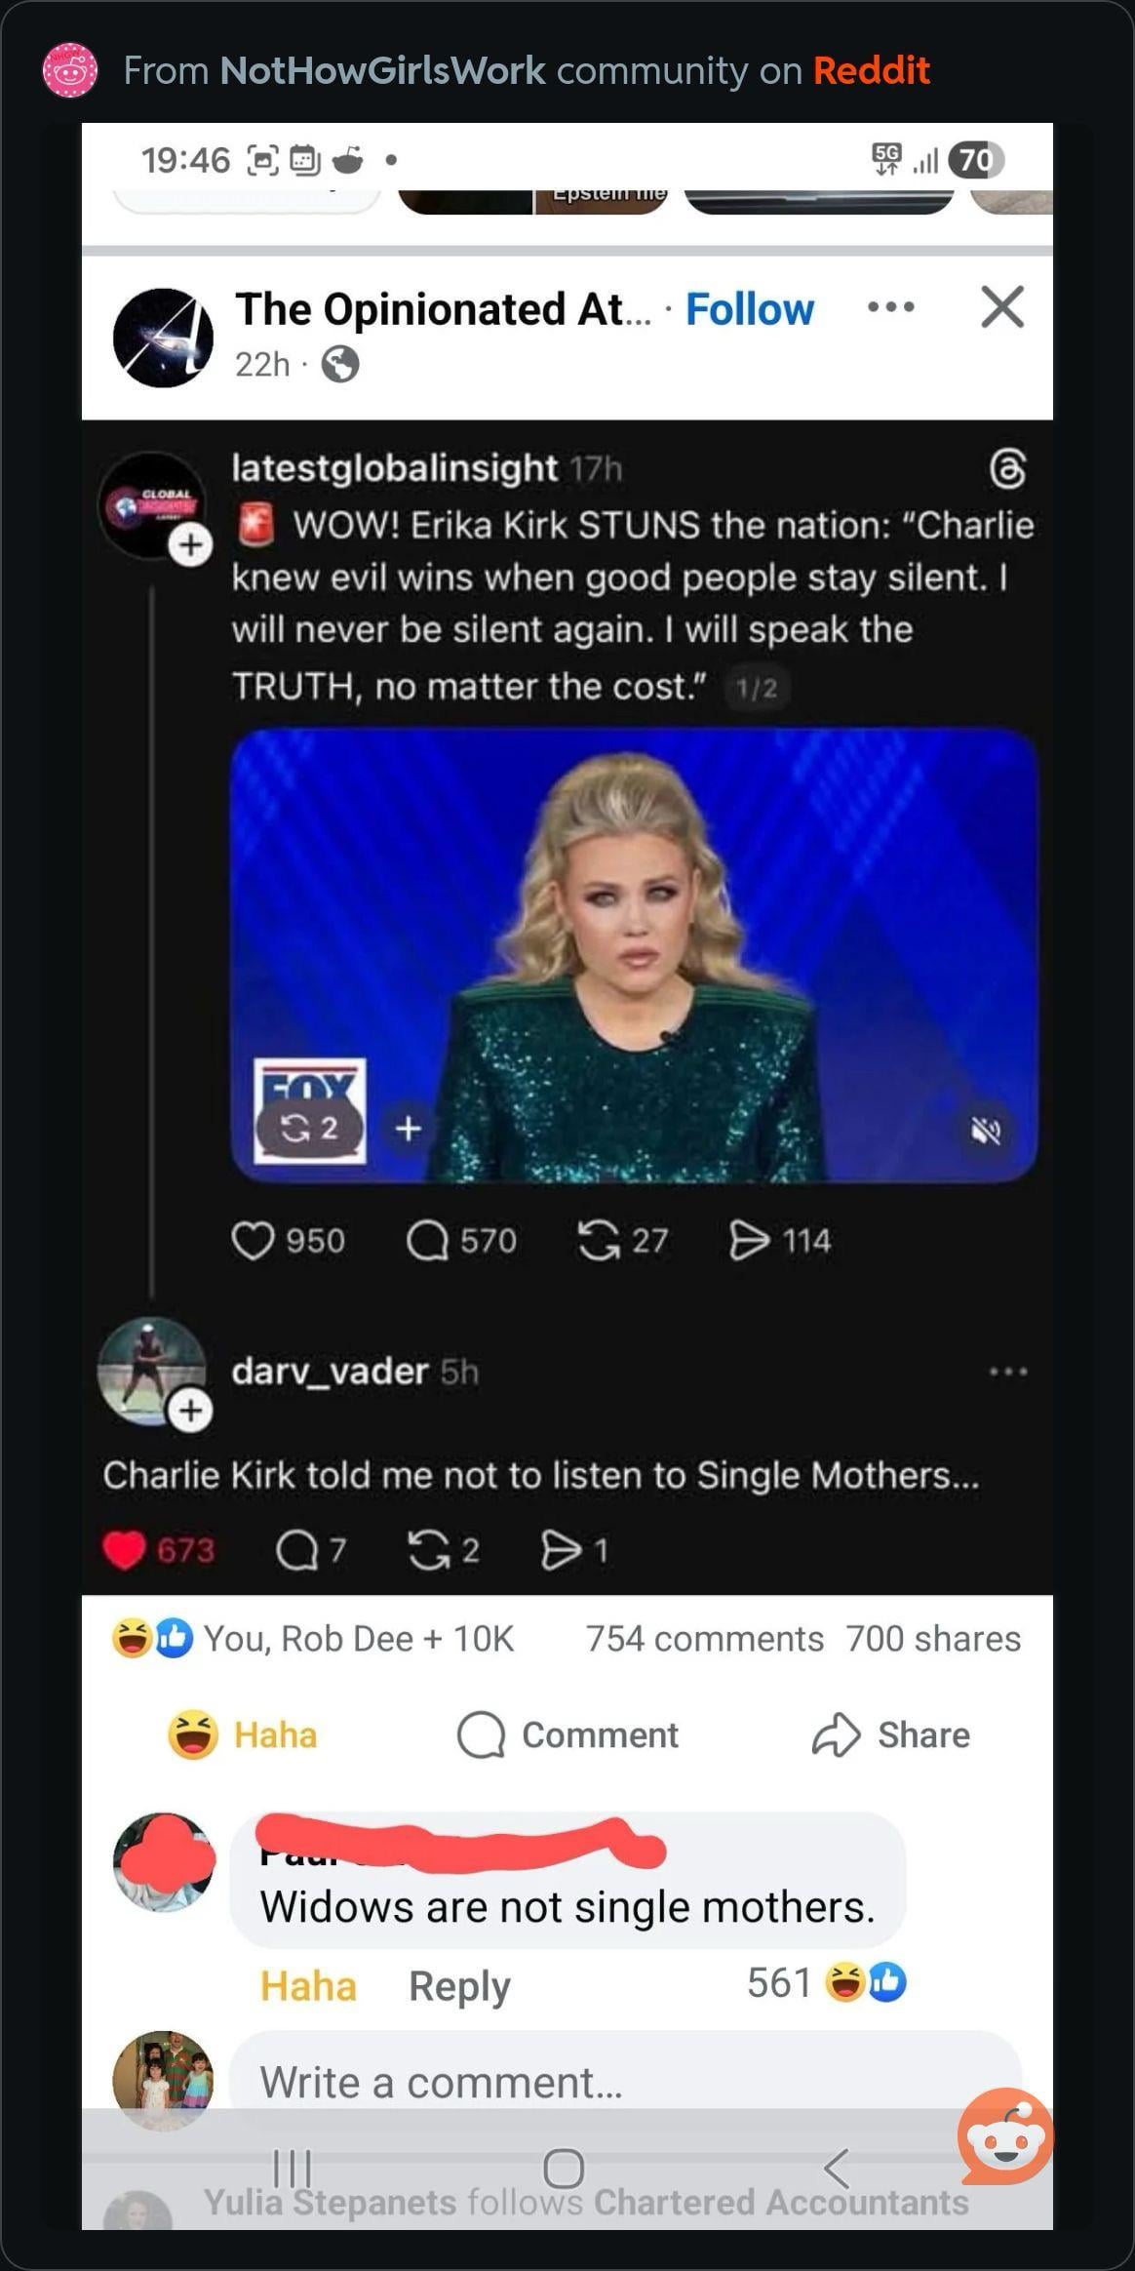Viewport: 1135px width, 2271px height.
Task: Tap the Comment action button
Action: [567, 1735]
